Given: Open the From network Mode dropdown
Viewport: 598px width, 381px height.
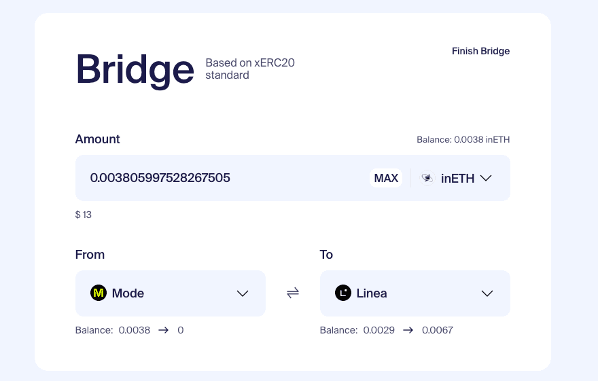Looking at the screenshot, I should coord(171,293).
